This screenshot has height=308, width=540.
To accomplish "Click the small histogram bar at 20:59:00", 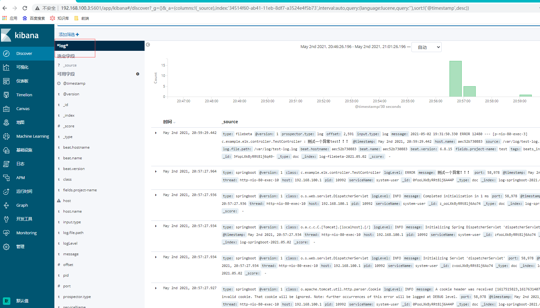I will (526, 96).
